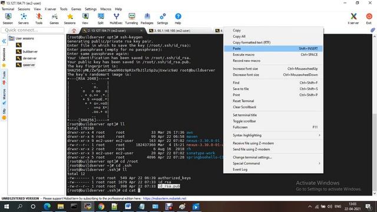The height and width of the screenshot is (212, 377).
Task: Open the buildserver saved session
Action: coord(27,51)
